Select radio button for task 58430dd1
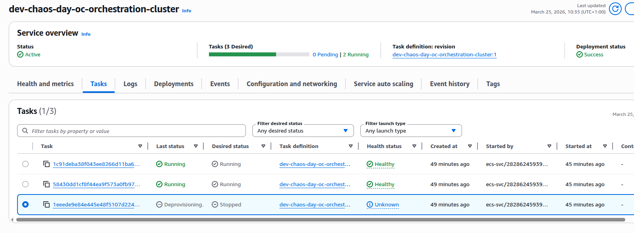 [25, 184]
